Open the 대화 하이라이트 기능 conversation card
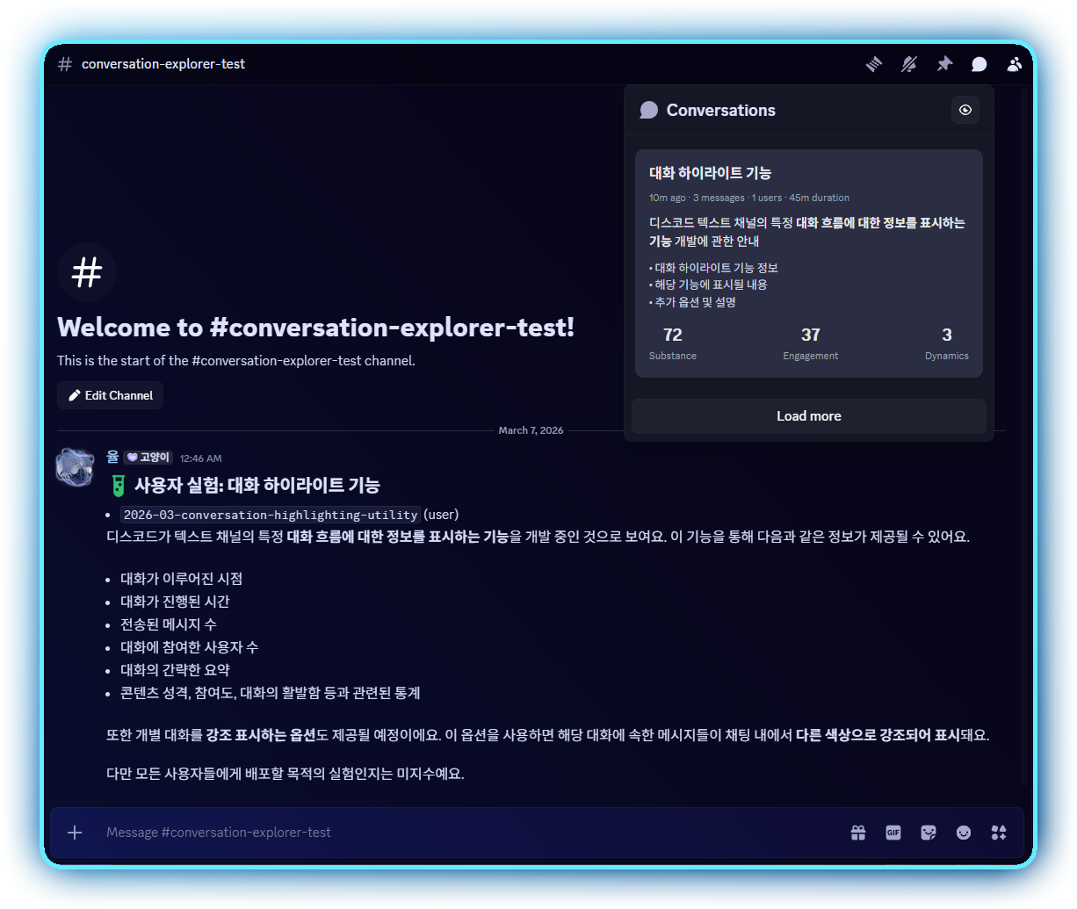 [809, 263]
